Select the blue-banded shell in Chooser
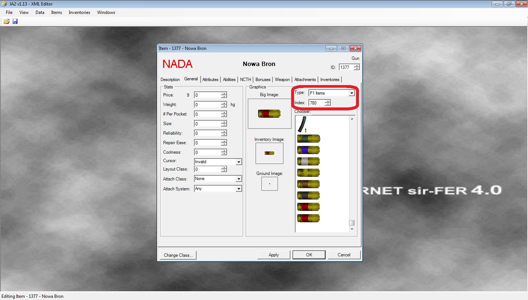 click(308, 150)
